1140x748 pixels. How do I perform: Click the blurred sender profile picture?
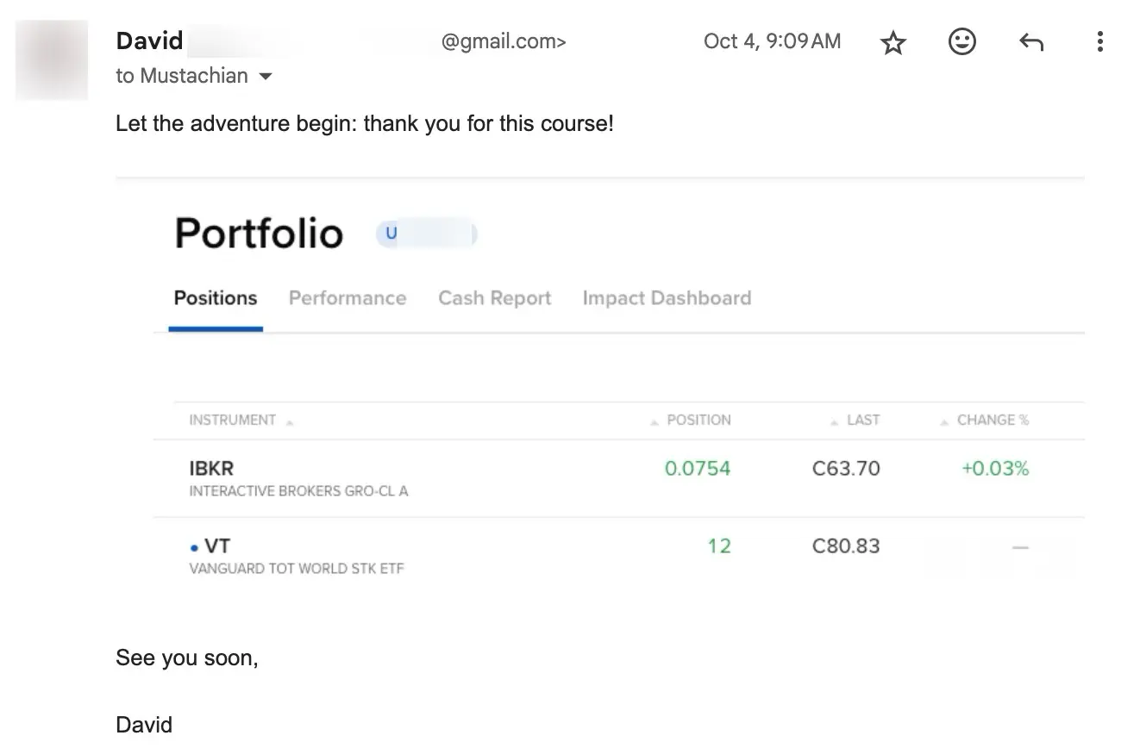click(x=52, y=59)
